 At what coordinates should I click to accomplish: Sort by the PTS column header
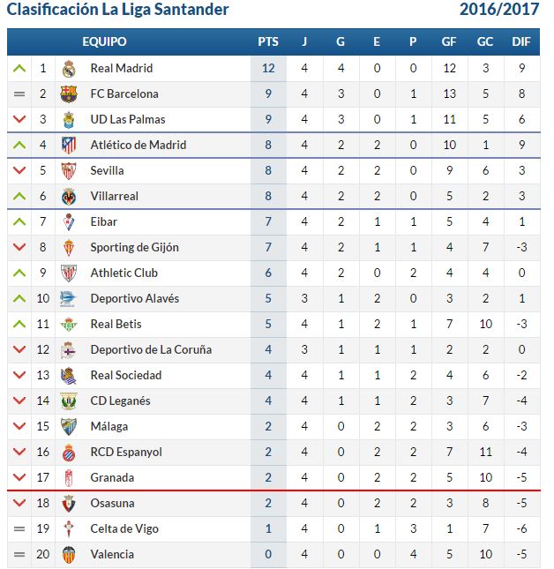268,41
